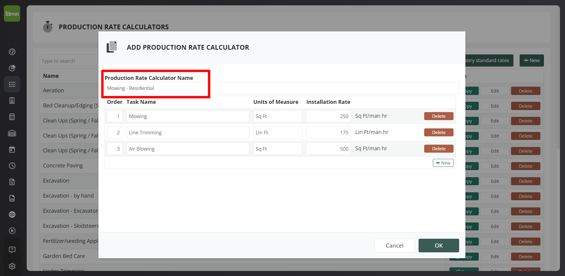Image resolution: width=565 pixels, height=276 pixels.
Task: Click the New button in background page
Action: coord(532,60)
